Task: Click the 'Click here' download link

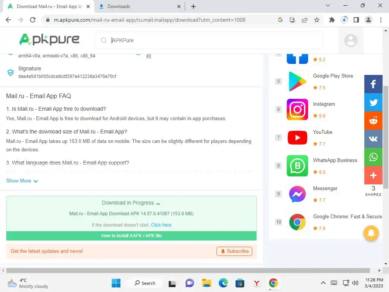Action: 161,225
